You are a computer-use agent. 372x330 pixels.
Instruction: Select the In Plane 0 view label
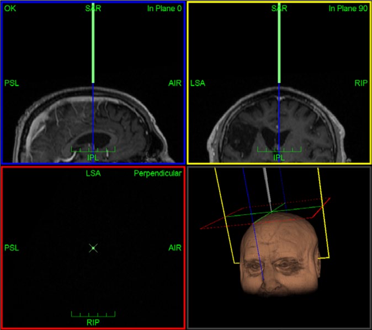164,8
